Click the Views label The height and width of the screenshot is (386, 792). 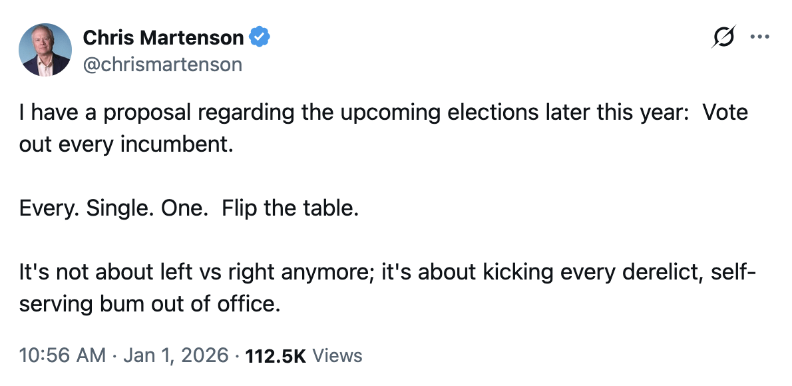(337, 355)
